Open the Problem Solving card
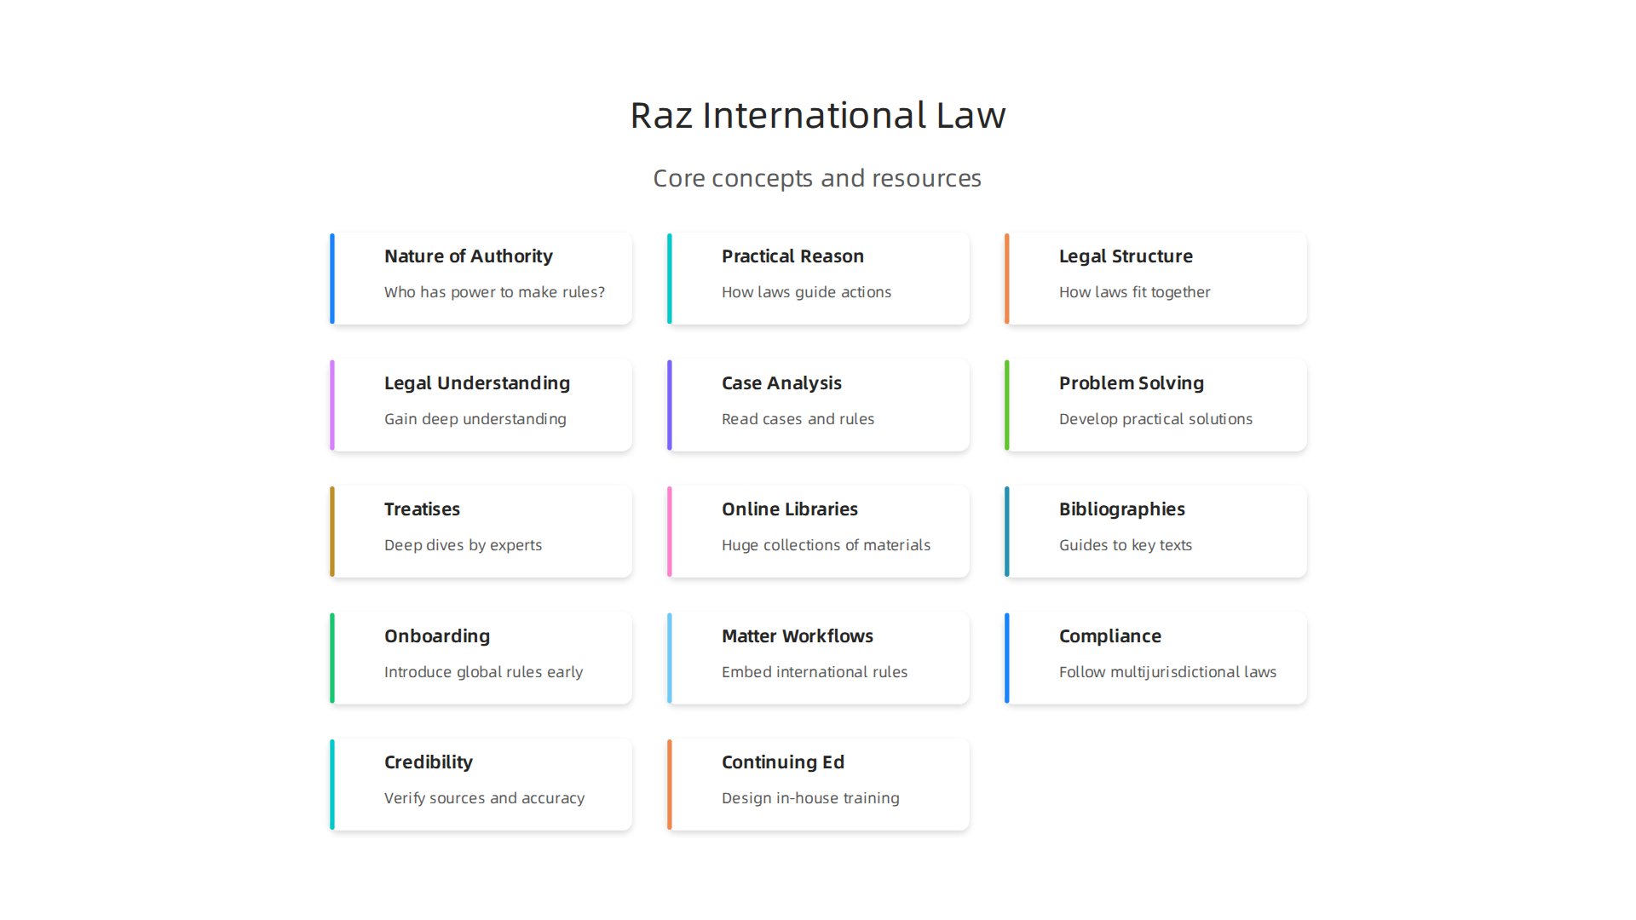The height and width of the screenshot is (920, 1636). (x=1155, y=405)
